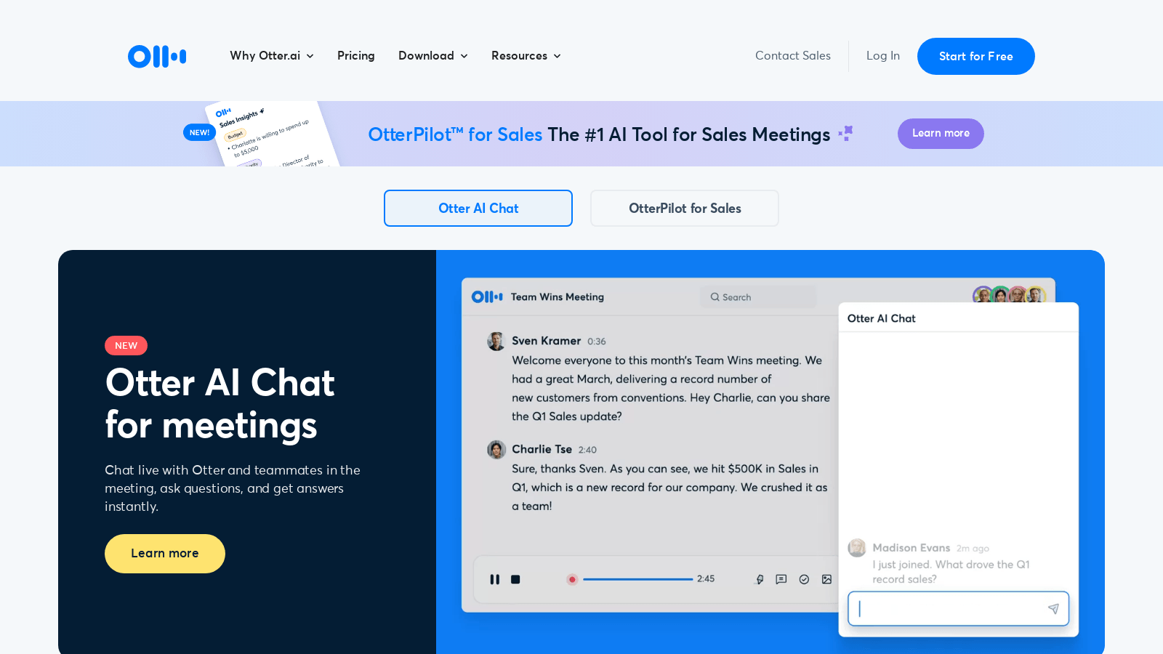1163x654 pixels.
Task: Click the red NEW label above heading
Action: tap(126, 346)
